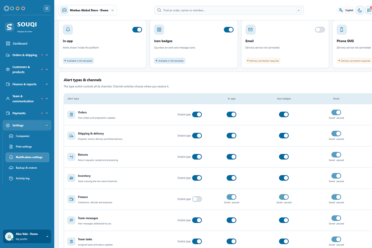Click the Email envelope card icon
This screenshot has width=372, height=248.
click(x=250, y=30)
